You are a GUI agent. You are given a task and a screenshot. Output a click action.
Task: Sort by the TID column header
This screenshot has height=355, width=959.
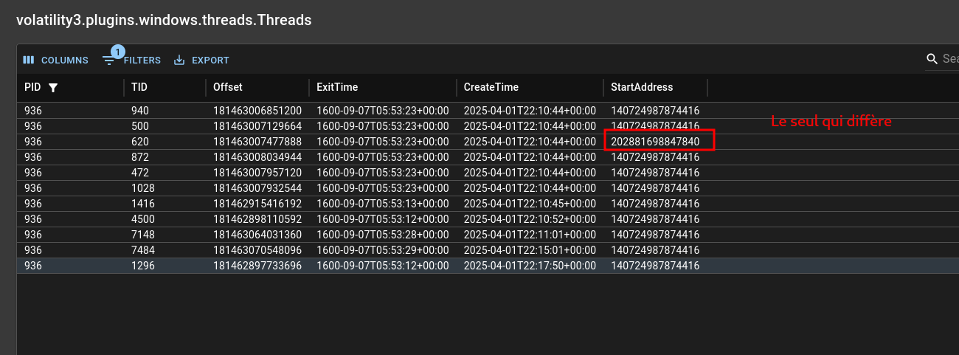[139, 87]
